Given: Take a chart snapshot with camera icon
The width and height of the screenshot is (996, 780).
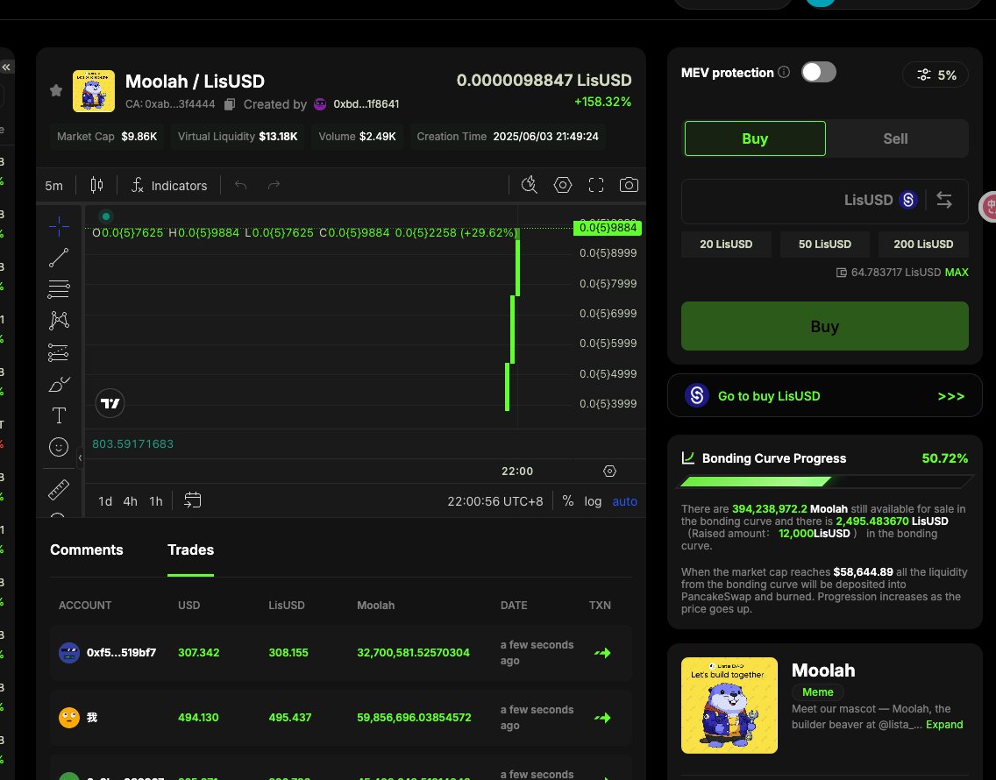Looking at the screenshot, I should coord(629,185).
